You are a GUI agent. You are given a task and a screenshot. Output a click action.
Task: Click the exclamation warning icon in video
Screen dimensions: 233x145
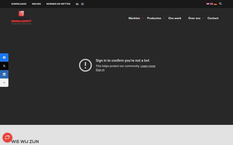[x=85, y=65]
